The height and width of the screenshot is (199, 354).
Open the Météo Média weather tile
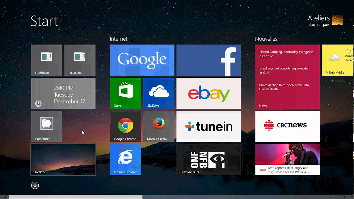click(x=338, y=60)
